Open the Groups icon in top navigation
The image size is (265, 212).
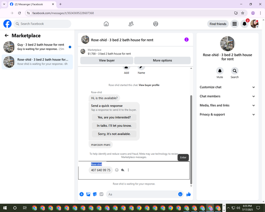[156, 24]
